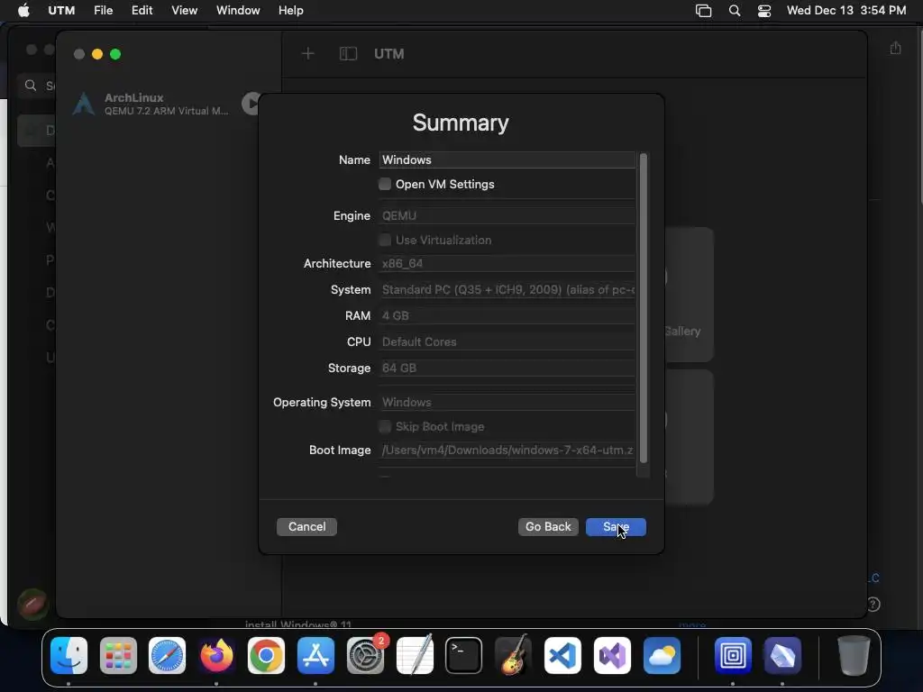The height and width of the screenshot is (692, 923).
Task: Open Terminal from the Dock
Action: (464, 655)
